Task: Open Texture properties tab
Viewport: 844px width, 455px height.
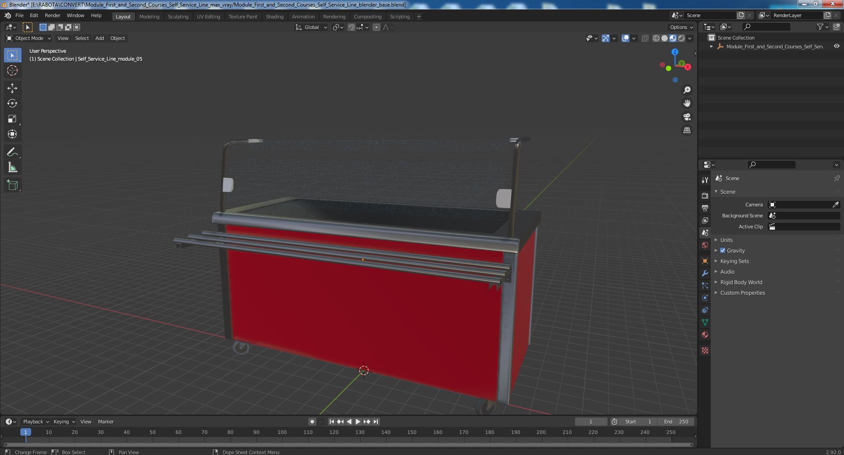Action: click(x=705, y=350)
